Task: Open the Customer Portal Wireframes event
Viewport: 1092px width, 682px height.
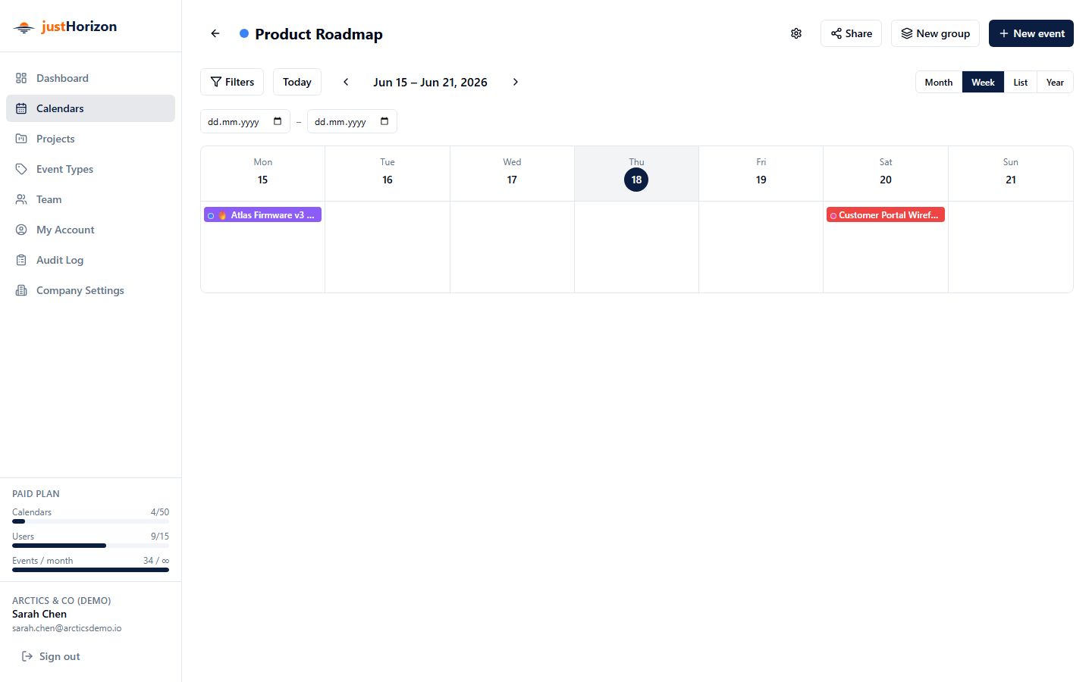Action: 886,214
